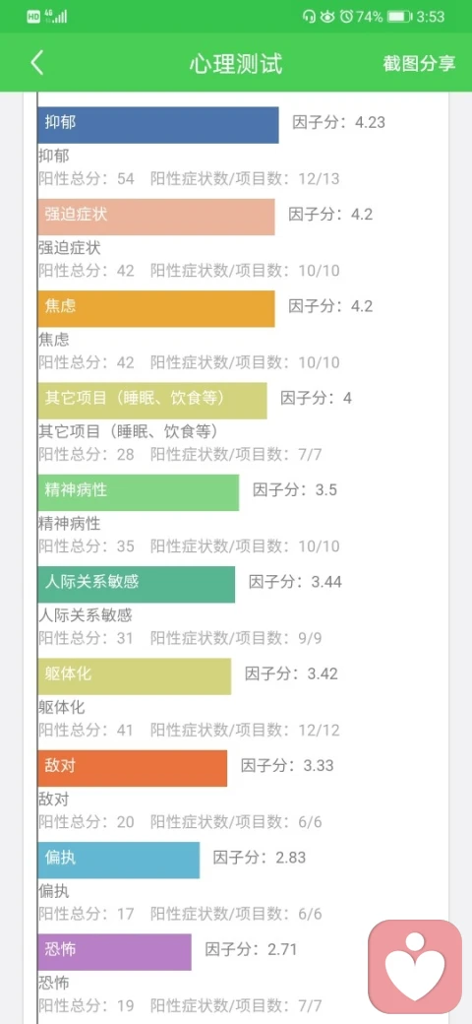
Task: Tap the yellow-green 躯体化 bar
Action: [135, 676]
